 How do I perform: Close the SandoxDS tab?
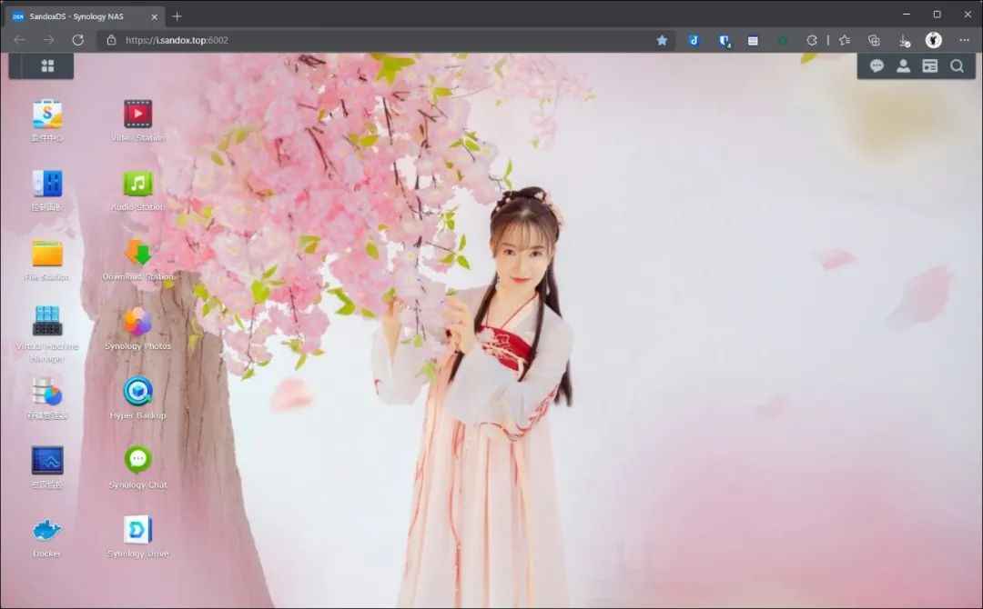point(154,17)
